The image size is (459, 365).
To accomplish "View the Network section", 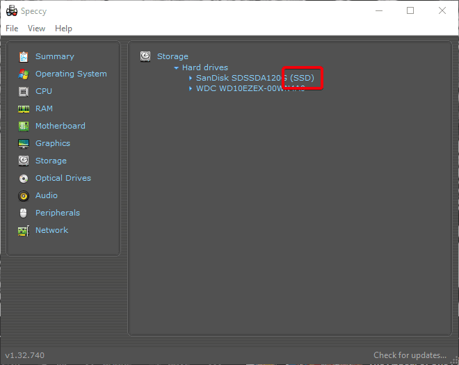I will click(x=52, y=230).
